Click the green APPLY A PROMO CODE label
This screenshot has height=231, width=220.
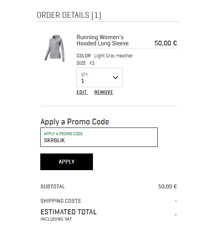tap(64, 134)
